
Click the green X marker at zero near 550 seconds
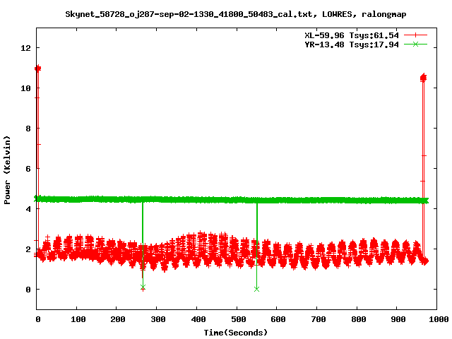tap(256, 289)
